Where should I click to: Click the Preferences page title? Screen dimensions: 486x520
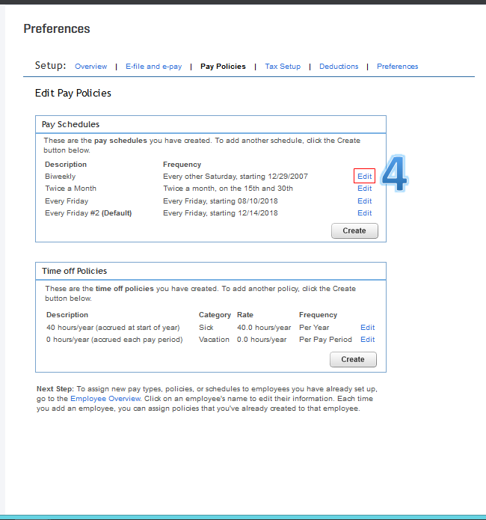pos(57,29)
